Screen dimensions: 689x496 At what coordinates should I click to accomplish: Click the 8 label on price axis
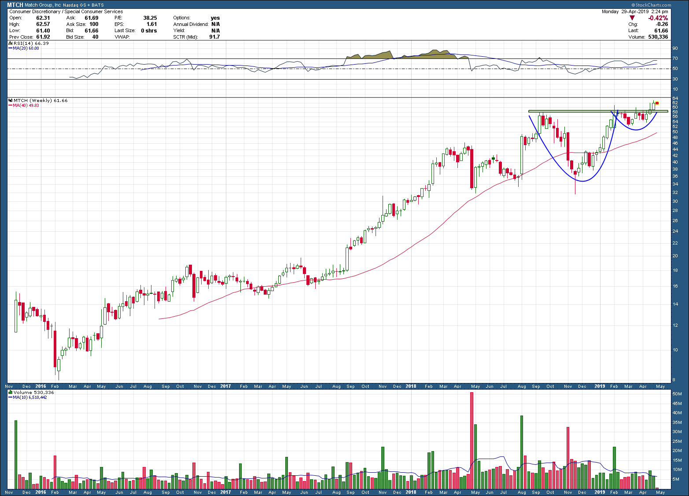click(674, 380)
